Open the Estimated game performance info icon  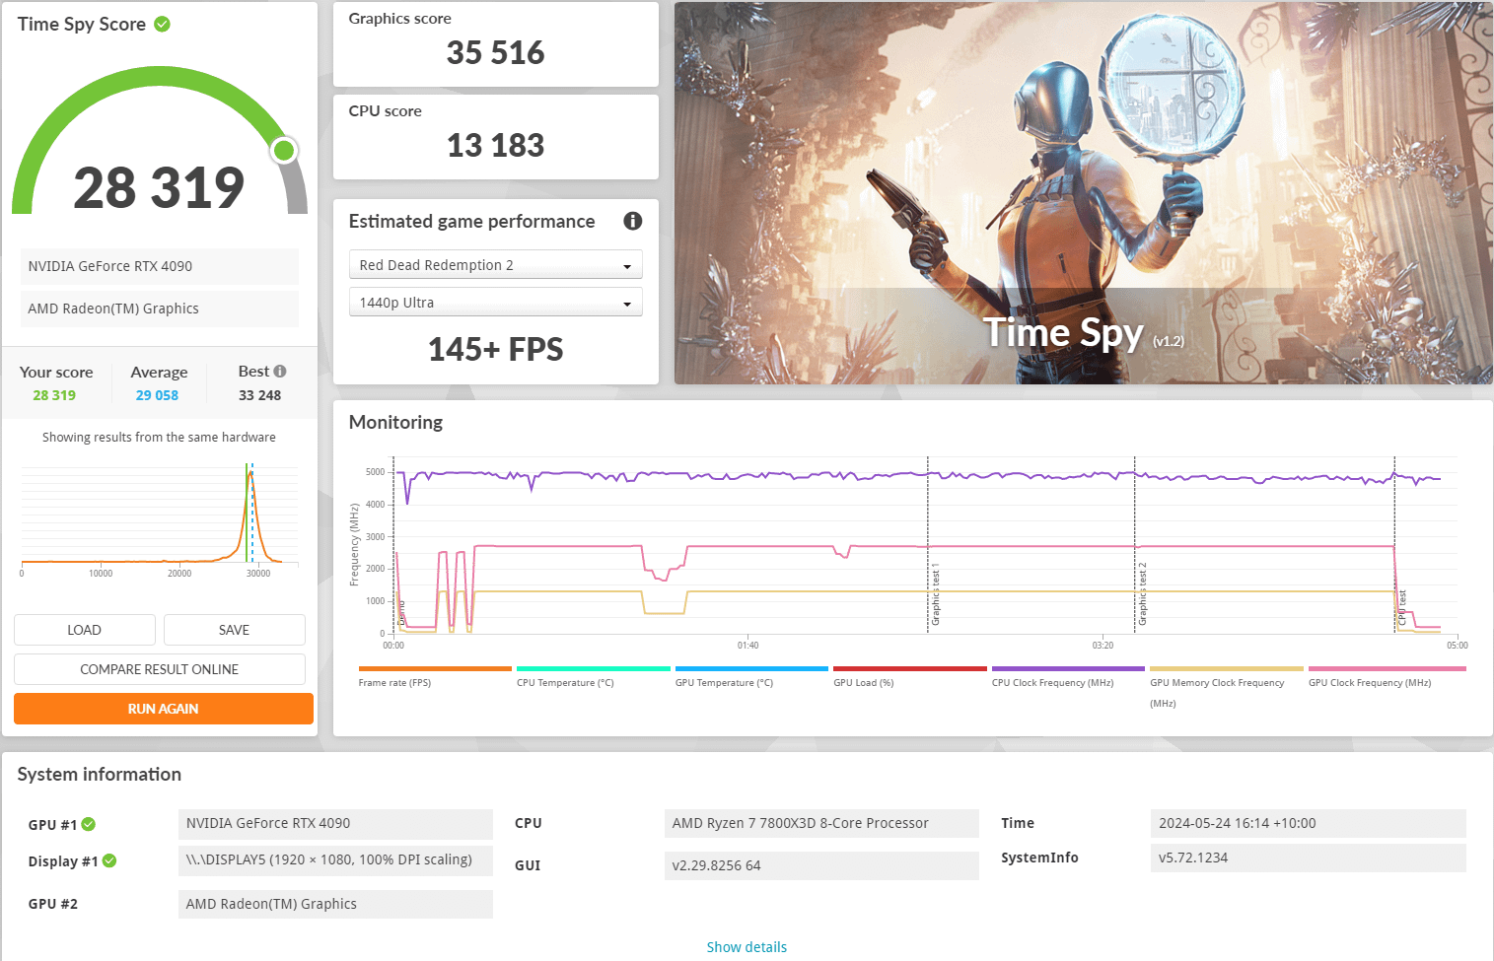[x=633, y=221]
